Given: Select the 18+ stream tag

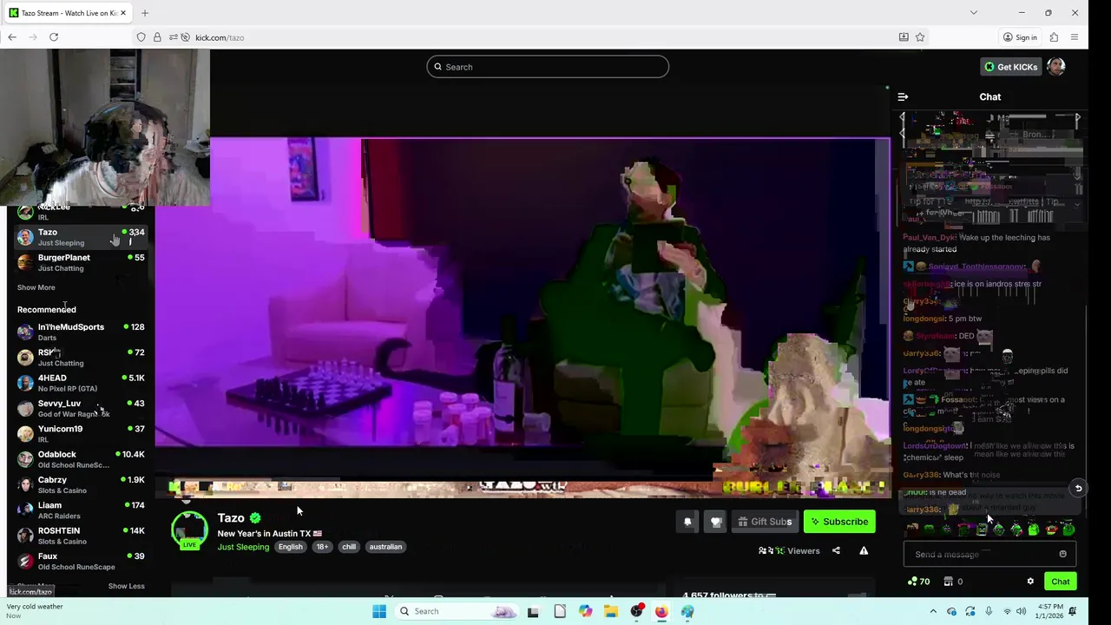Looking at the screenshot, I should coord(322,547).
